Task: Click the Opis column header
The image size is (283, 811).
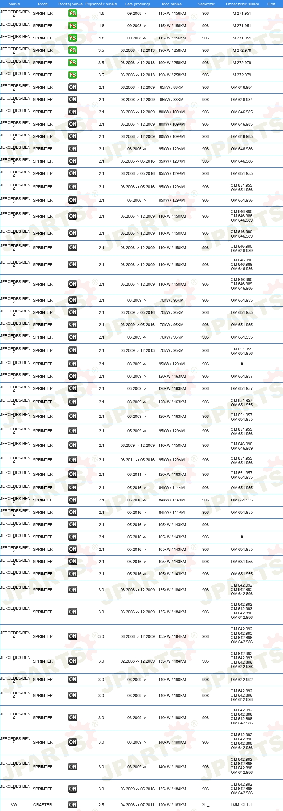Action: (x=271, y=4)
